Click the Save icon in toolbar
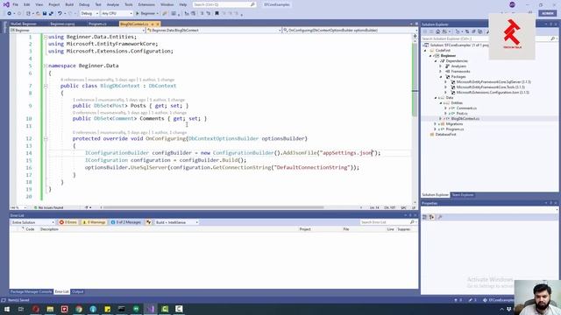 (x=45, y=14)
